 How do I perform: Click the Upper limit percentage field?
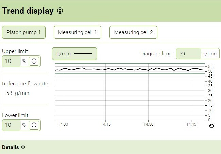(x=12, y=61)
